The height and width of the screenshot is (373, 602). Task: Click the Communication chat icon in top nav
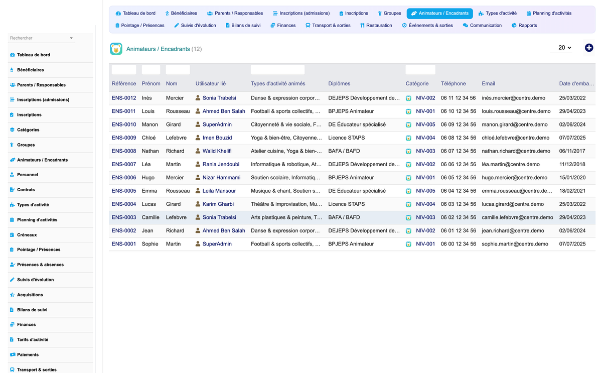pyautogui.click(x=466, y=25)
